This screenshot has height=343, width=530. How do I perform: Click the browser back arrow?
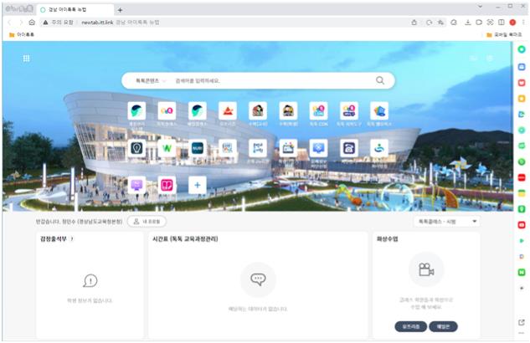coord(9,23)
